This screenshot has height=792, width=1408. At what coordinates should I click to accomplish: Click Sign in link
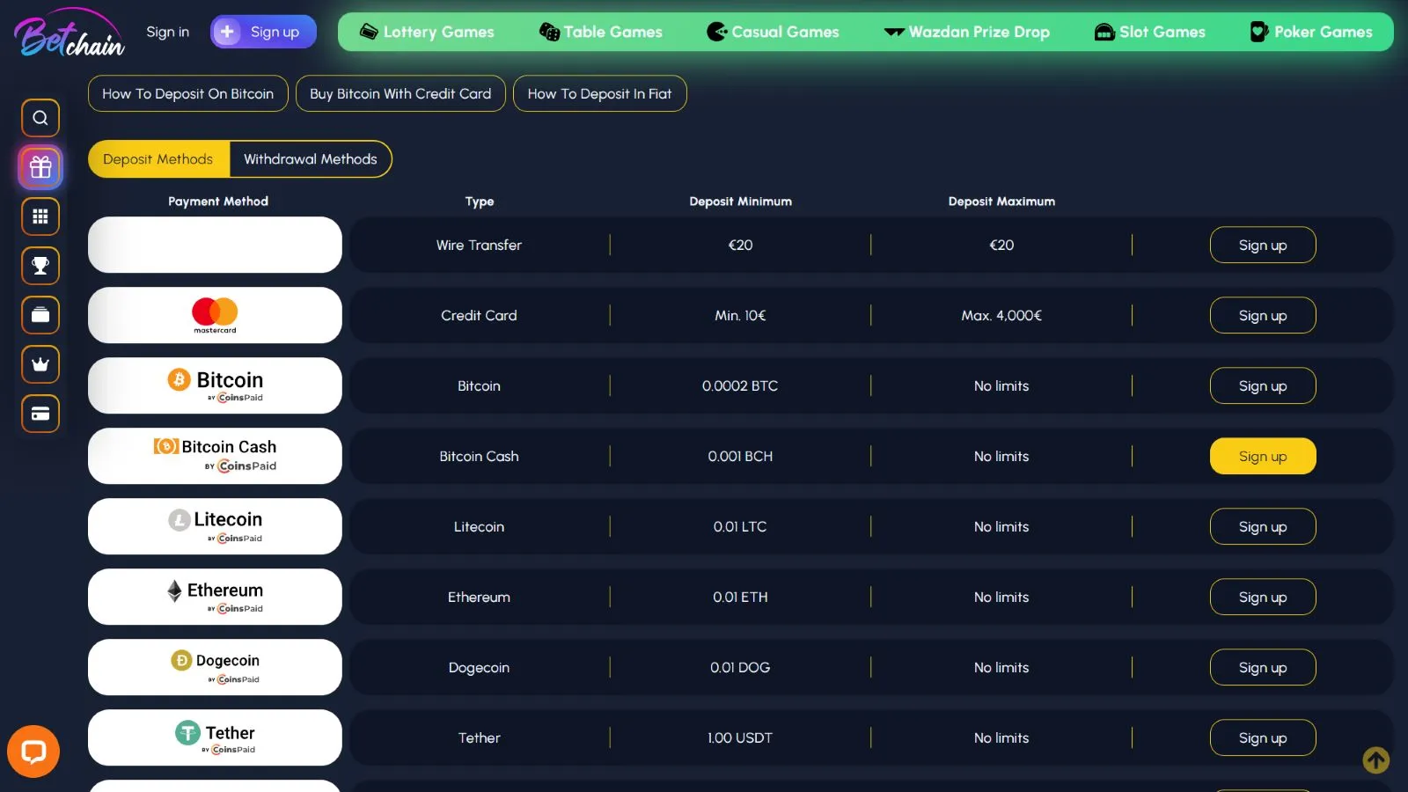point(167,32)
